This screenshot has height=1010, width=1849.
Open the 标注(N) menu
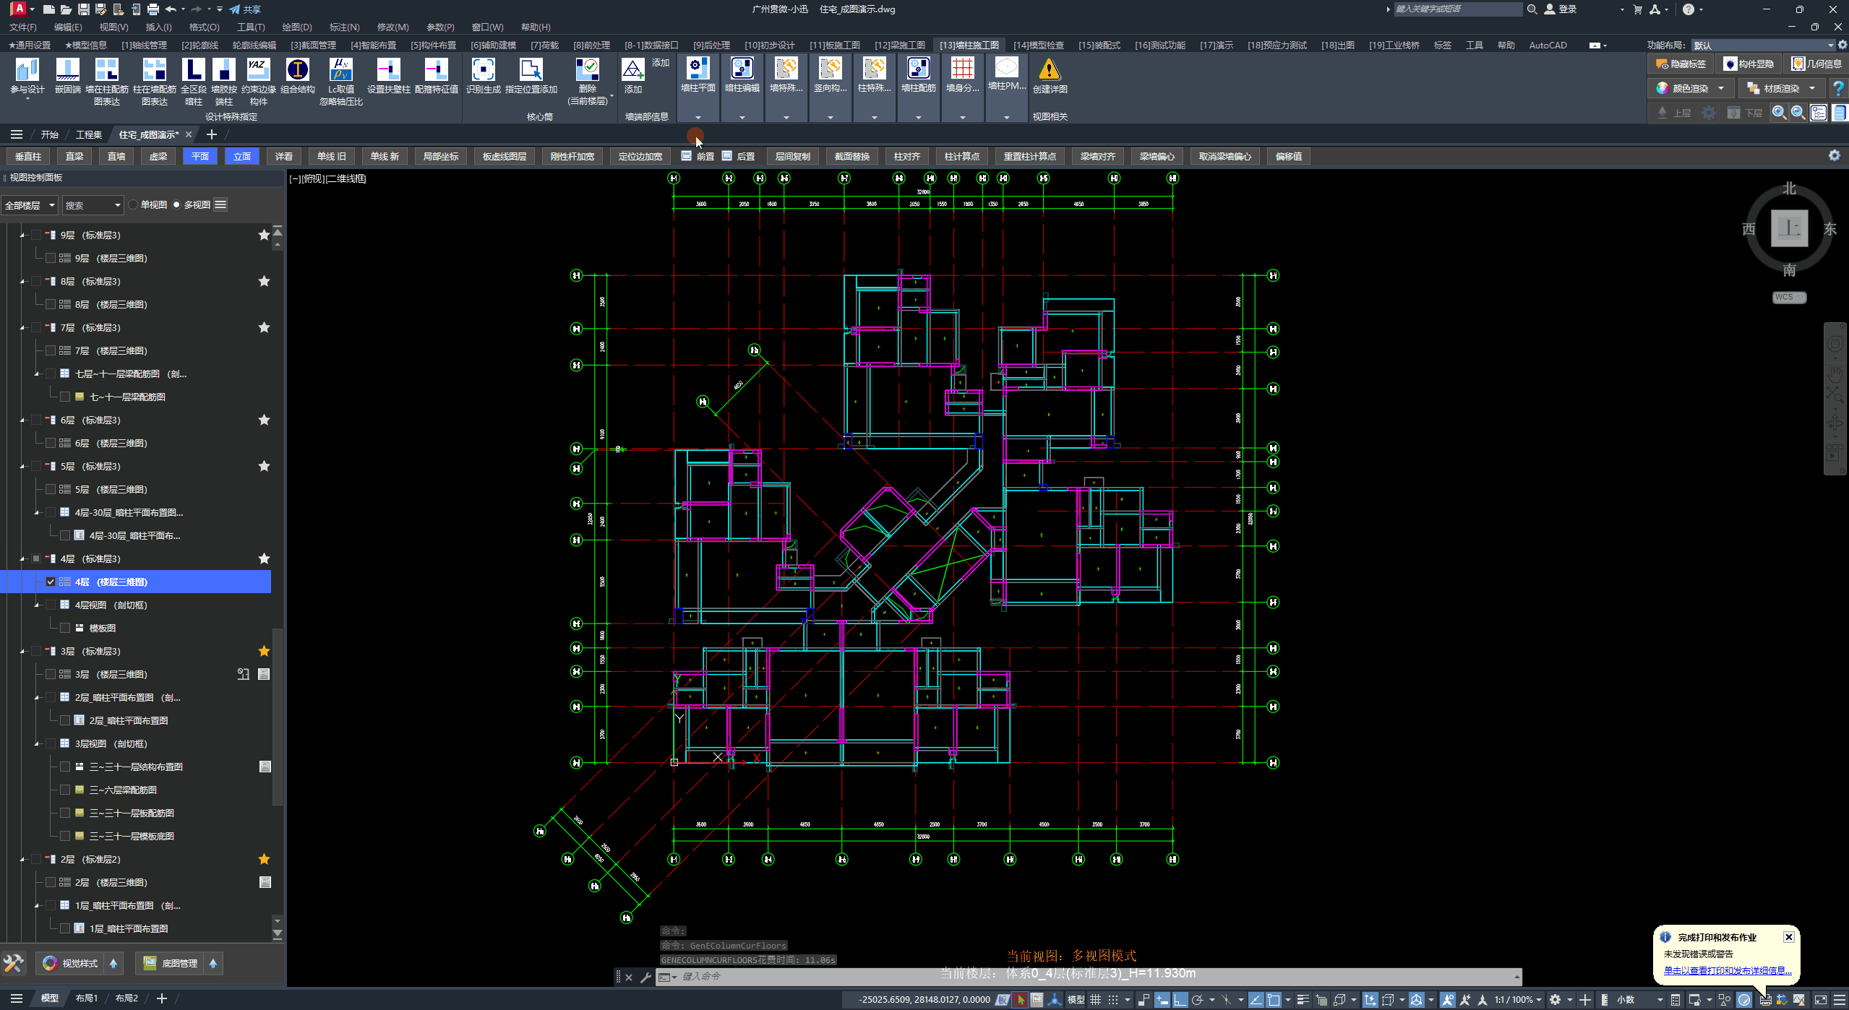pos(344,27)
